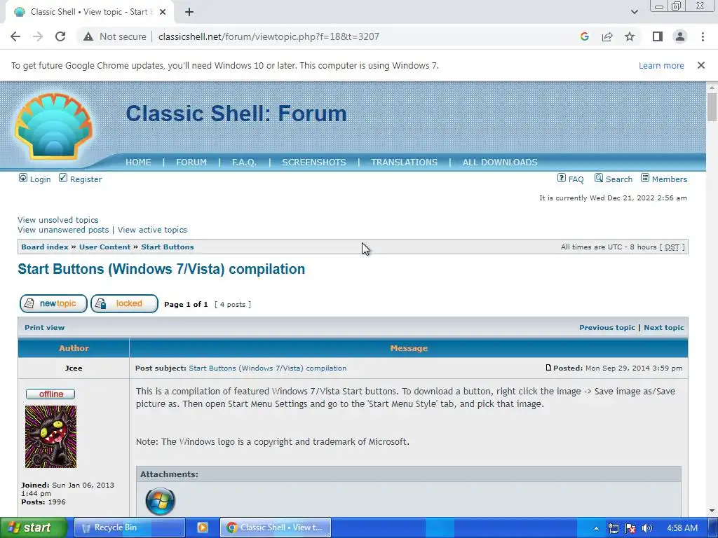Click the browser back arrow
This screenshot has width=718, height=538.
click(x=15, y=36)
